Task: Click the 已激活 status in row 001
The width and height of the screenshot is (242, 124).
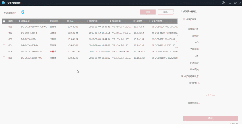Action: tap(53, 27)
